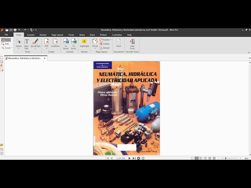Convert document To Excel
251x188 pixels.
tap(74, 44)
